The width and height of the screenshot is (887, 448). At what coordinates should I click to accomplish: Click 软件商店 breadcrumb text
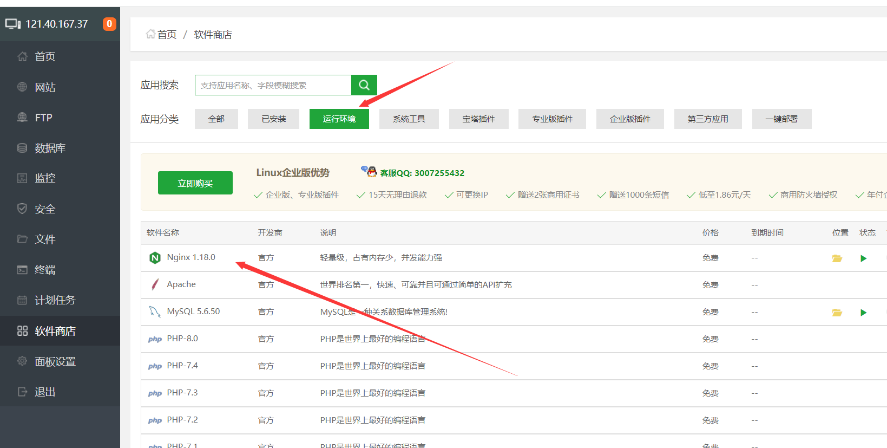pyautogui.click(x=213, y=35)
